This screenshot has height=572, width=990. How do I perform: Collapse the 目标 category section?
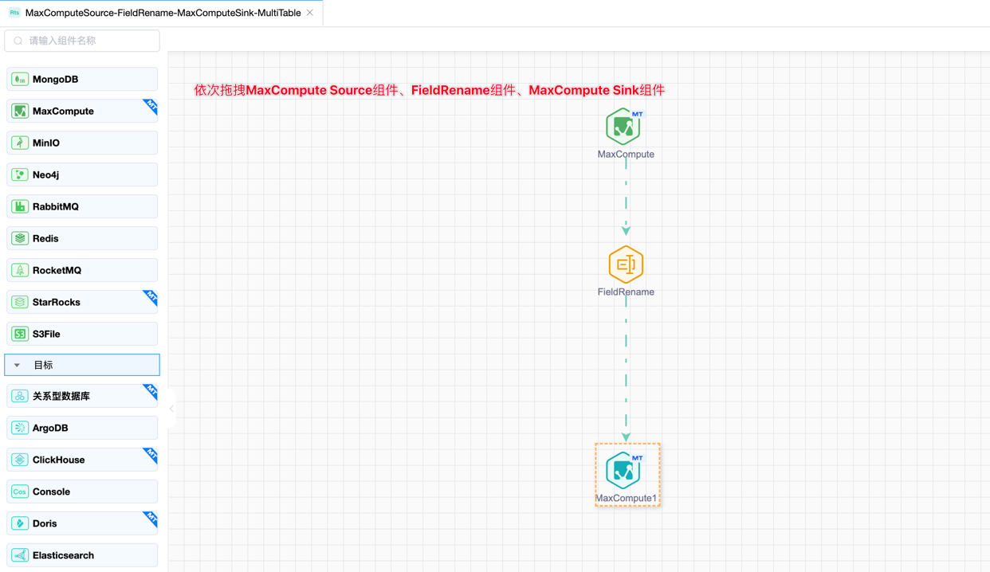(18, 366)
